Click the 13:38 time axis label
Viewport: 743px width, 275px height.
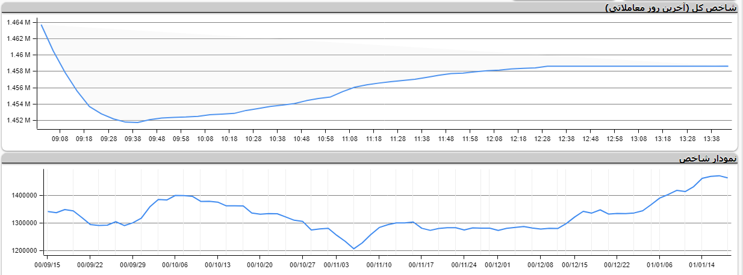click(710, 139)
